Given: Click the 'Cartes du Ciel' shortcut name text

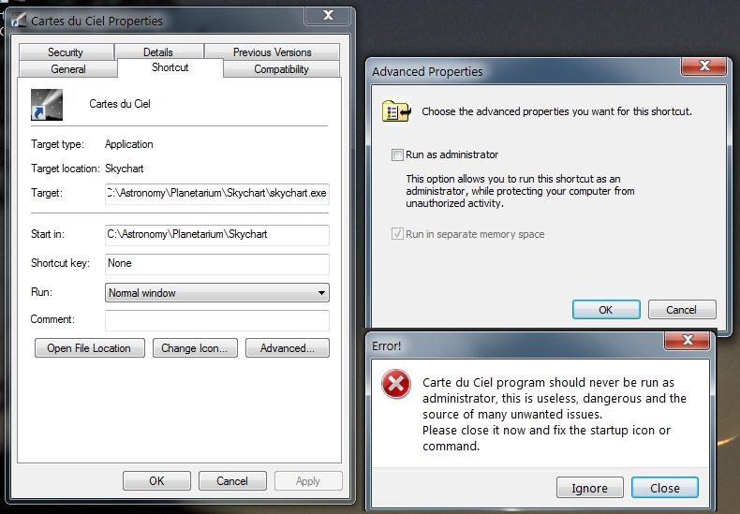Looking at the screenshot, I should [x=120, y=104].
